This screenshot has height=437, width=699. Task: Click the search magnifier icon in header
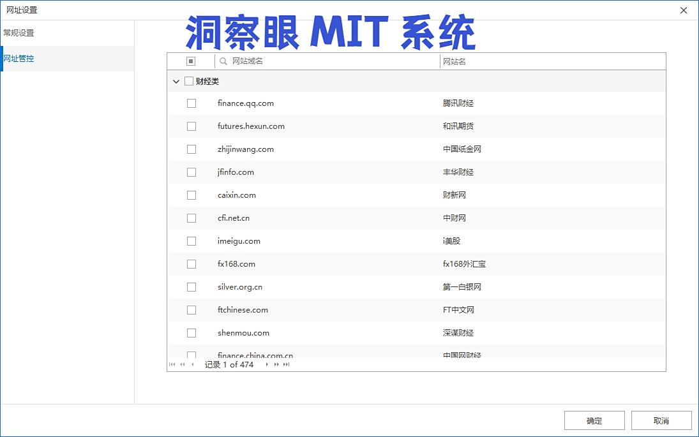point(223,61)
